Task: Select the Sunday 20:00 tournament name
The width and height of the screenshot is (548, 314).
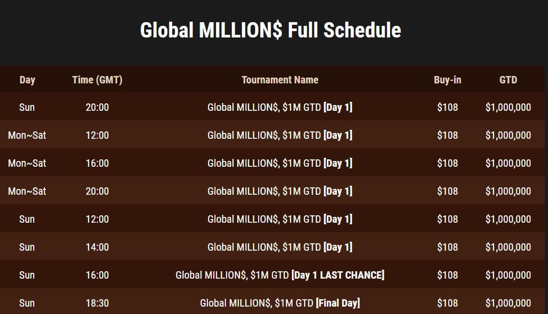Action: click(x=280, y=107)
